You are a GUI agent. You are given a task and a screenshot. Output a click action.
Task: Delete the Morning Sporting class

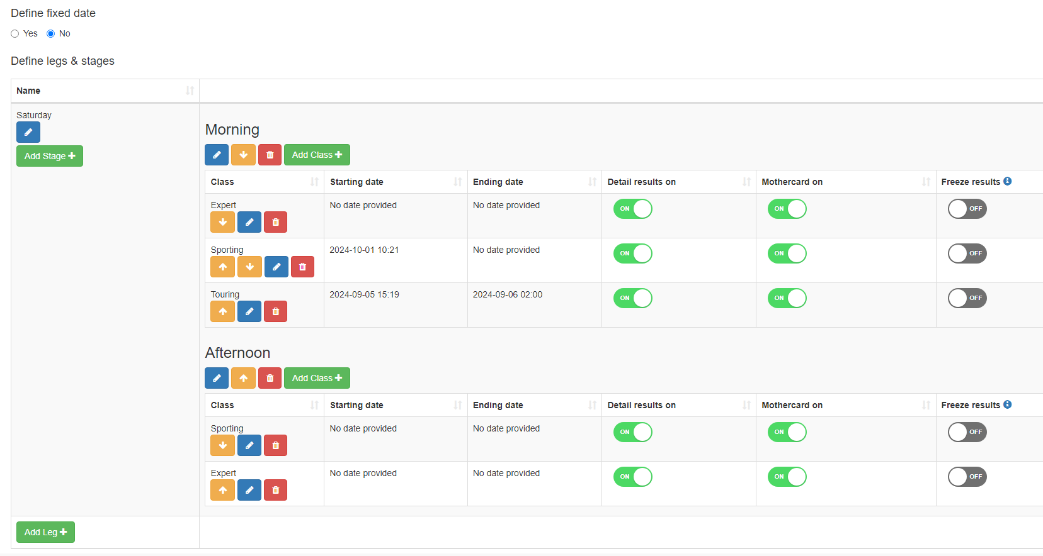coord(302,267)
